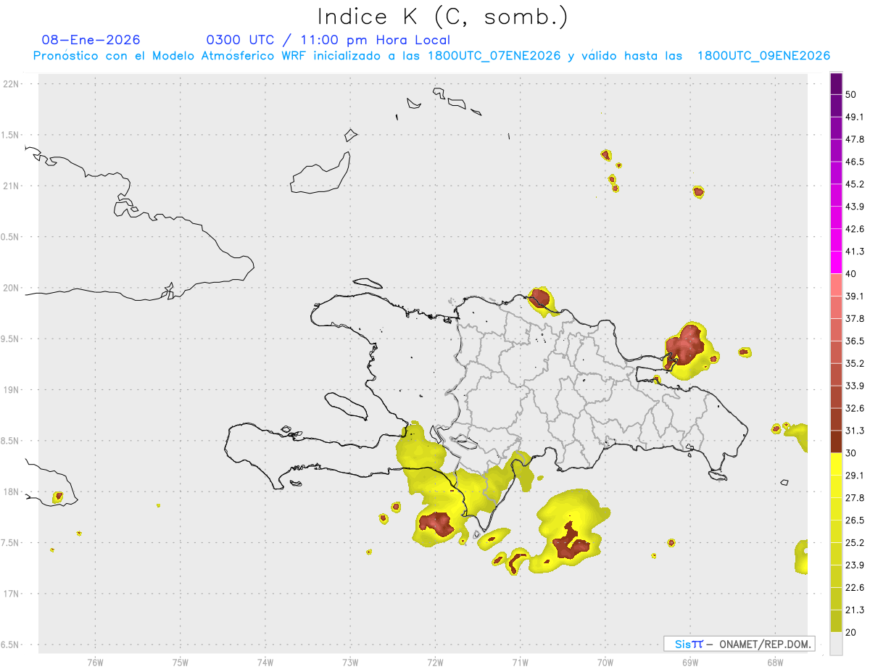Image resolution: width=870 pixels, height=672 pixels.
Task: Click the legend value "47.8"
Action: click(x=855, y=139)
